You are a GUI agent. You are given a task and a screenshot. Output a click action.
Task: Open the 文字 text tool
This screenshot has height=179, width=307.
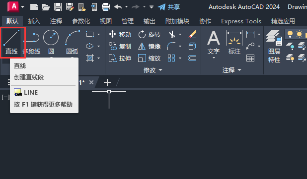[214, 45]
